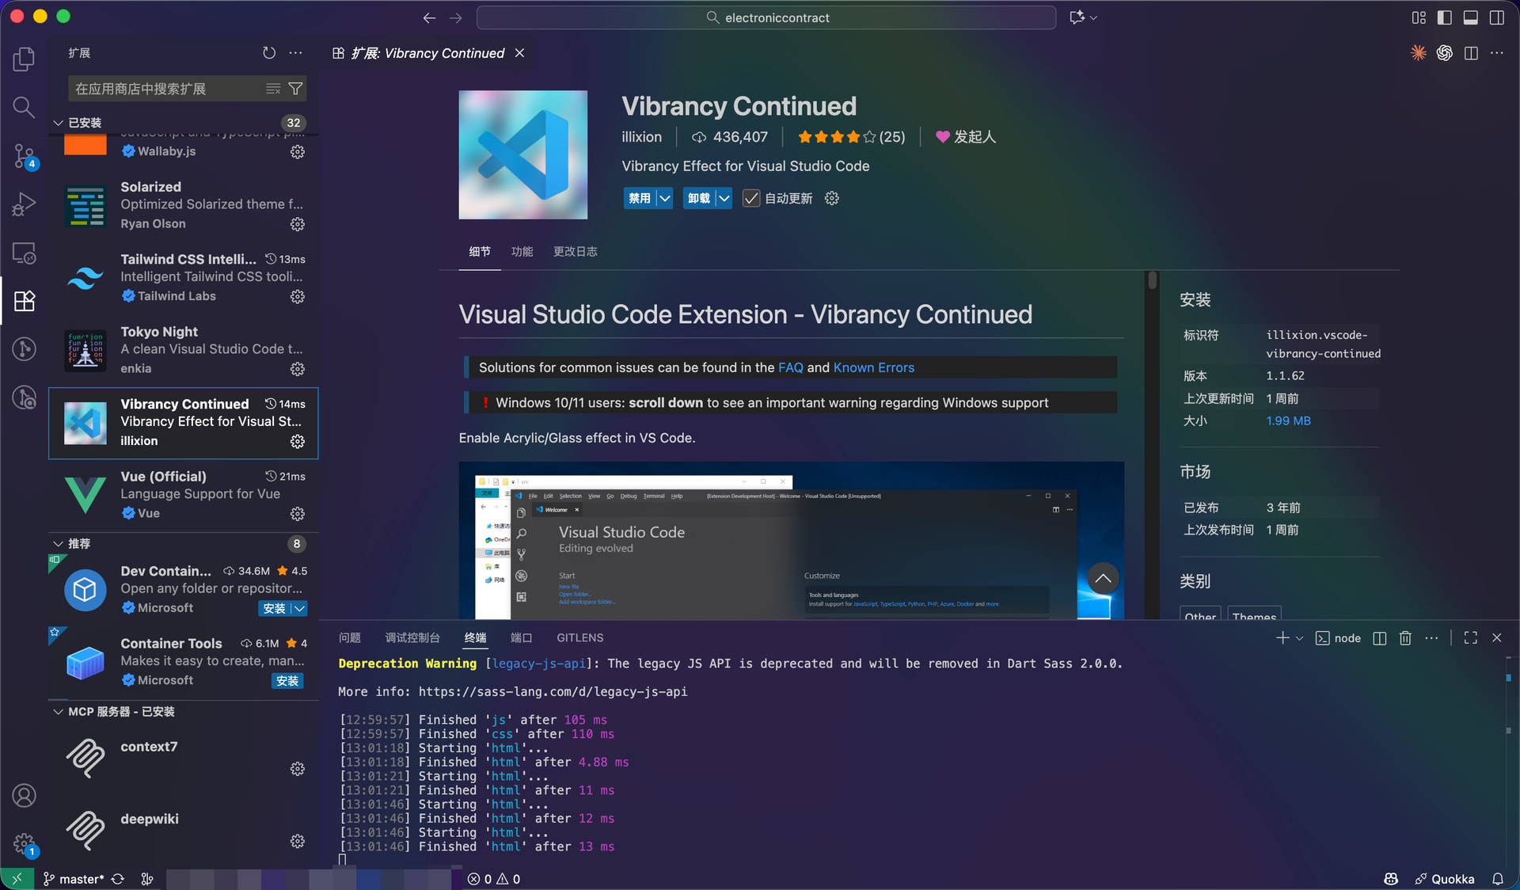1520x890 pixels.
Task: Open Run and Debug view
Action: click(x=24, y=204)
